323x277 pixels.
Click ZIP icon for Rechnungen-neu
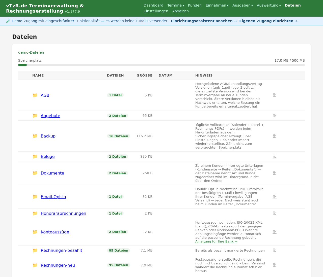275,265
